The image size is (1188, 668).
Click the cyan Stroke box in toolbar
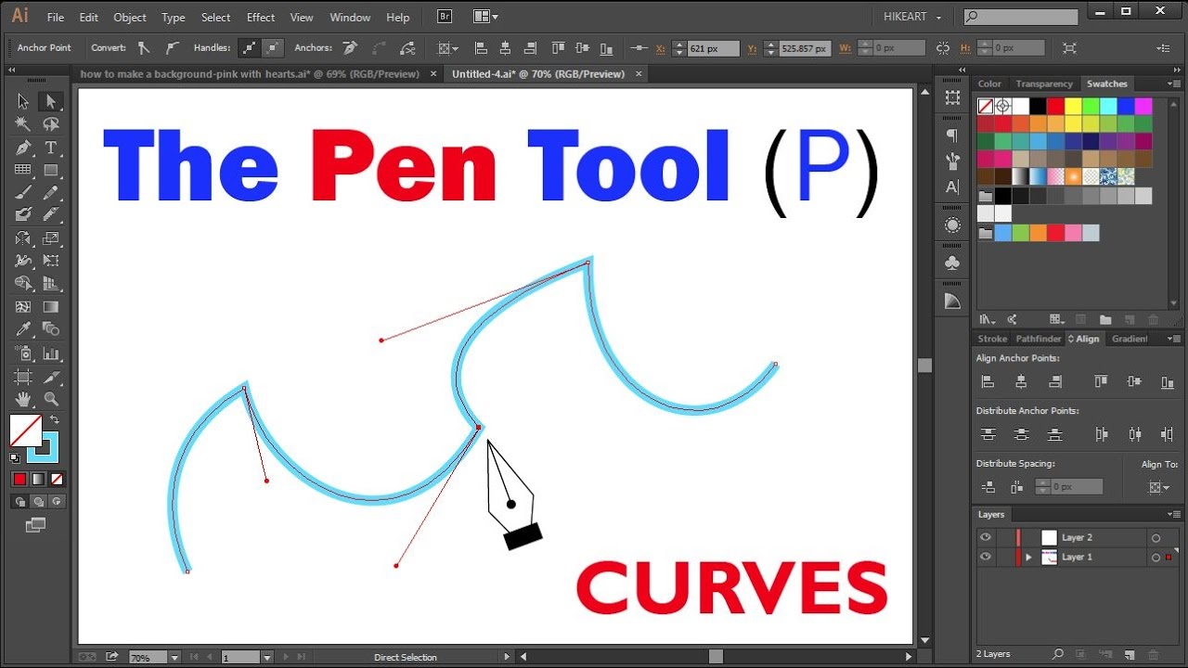point(44,449)
